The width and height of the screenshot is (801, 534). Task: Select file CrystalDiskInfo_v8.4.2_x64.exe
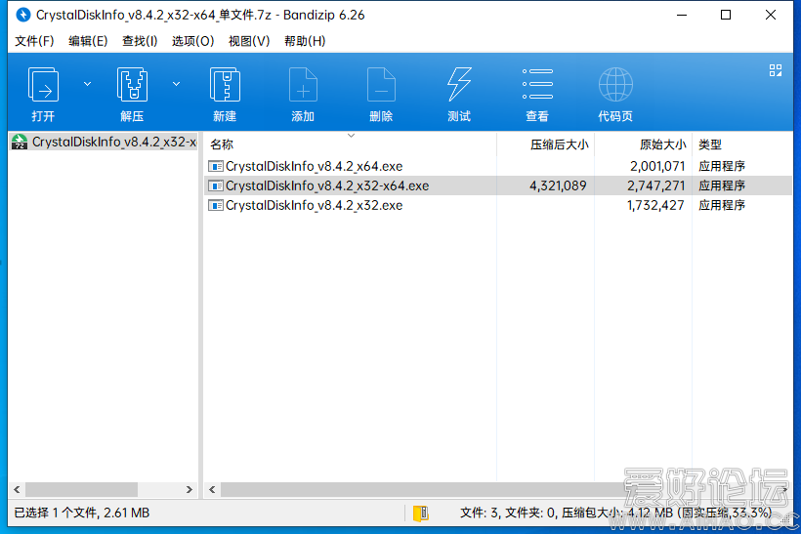point(314,166)
